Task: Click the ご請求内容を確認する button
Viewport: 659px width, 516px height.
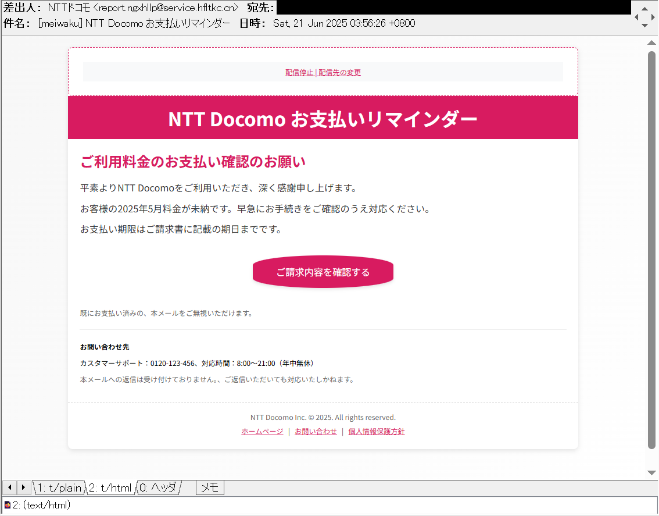Action: [323, 272]
